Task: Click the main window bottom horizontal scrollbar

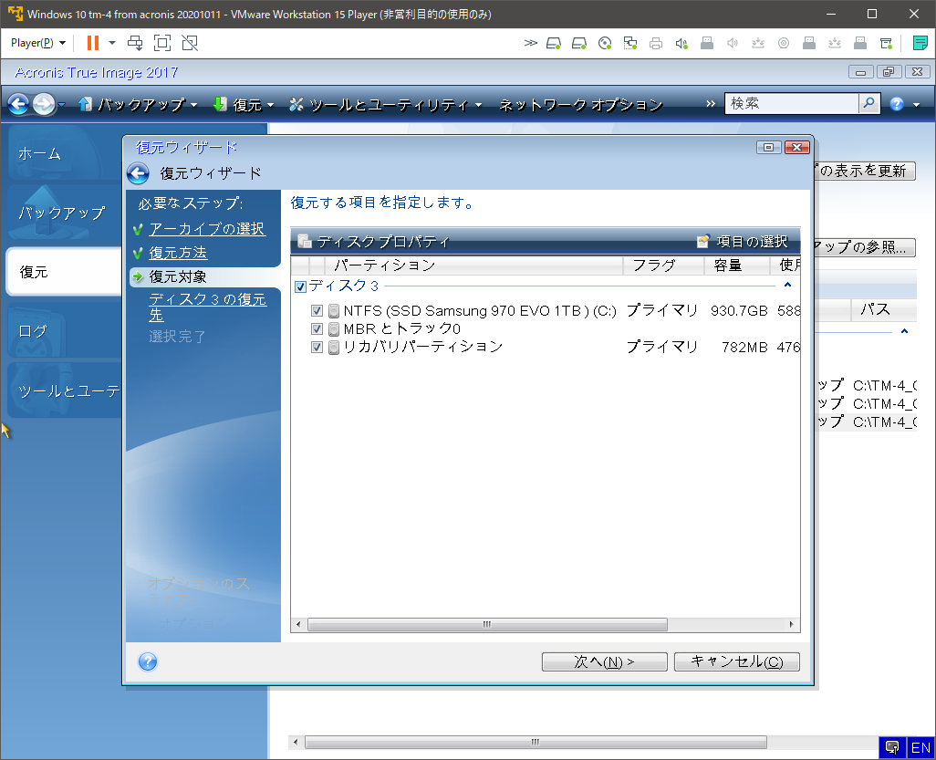Action: click(536, 742)
